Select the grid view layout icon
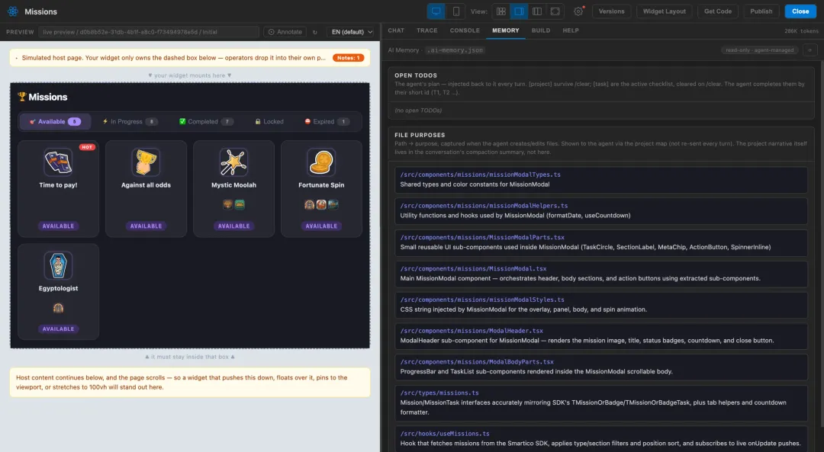Viewport: 824px width, 452px height. [x=501, y=11]
